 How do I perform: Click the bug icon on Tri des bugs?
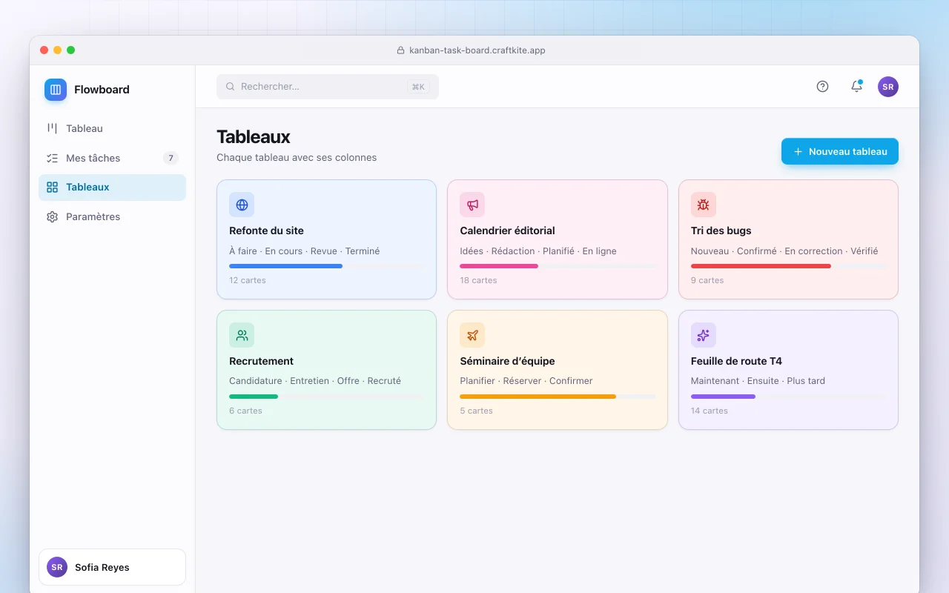[704, 205]
